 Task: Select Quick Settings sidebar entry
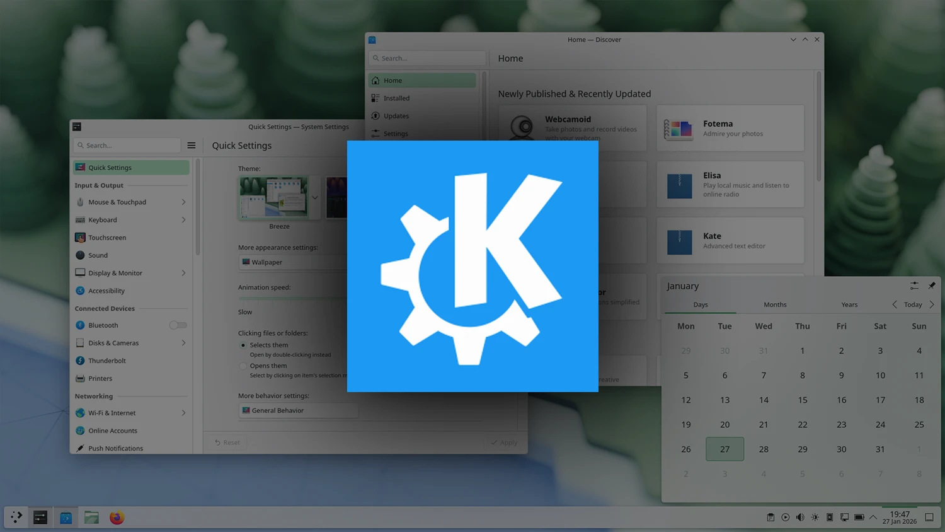(x=131, y=168)
